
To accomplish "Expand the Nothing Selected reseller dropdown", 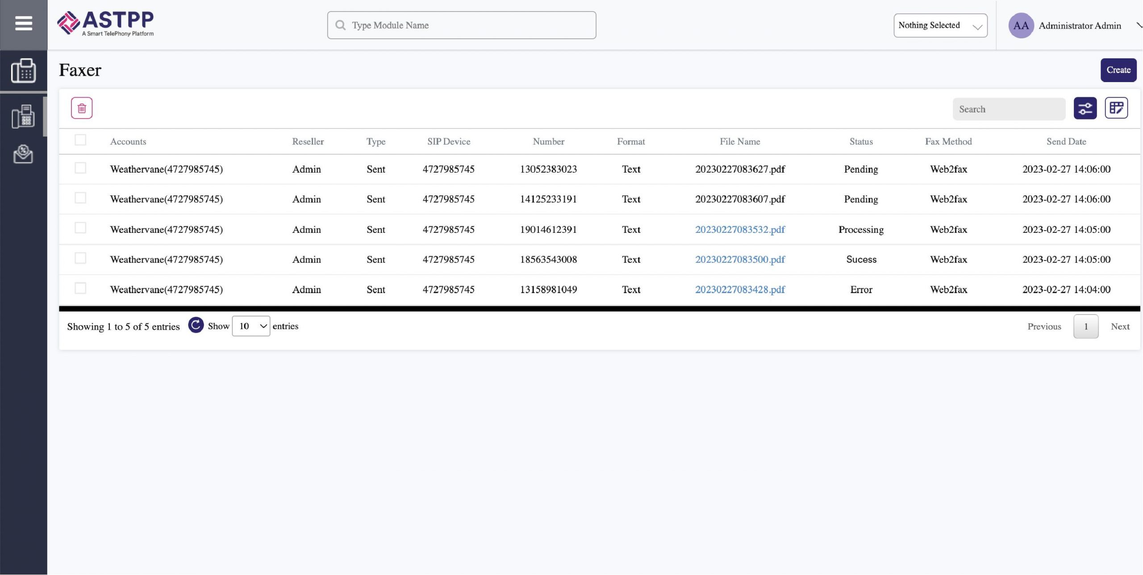I will (940, 24).
